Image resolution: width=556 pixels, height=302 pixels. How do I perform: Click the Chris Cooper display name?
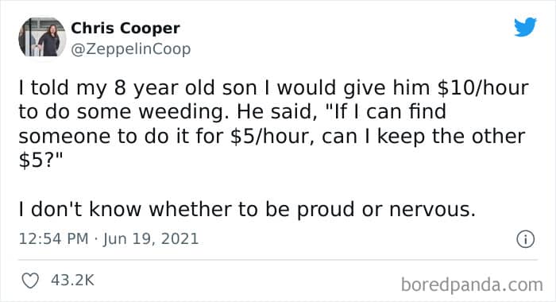coord(125,28)
